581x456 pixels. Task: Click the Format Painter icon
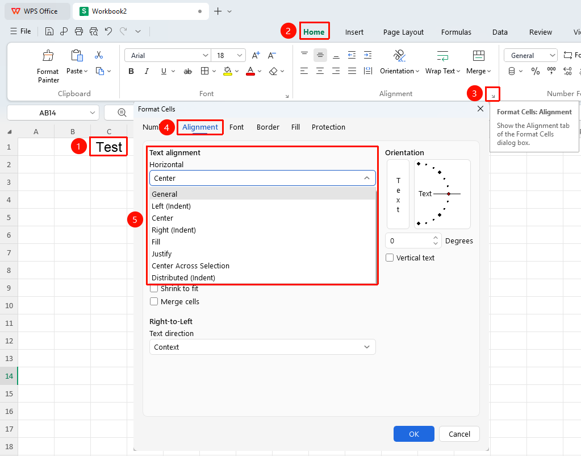(48, 56)
